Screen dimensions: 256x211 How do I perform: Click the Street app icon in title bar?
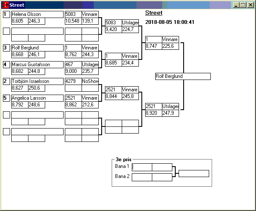[5, 5]
